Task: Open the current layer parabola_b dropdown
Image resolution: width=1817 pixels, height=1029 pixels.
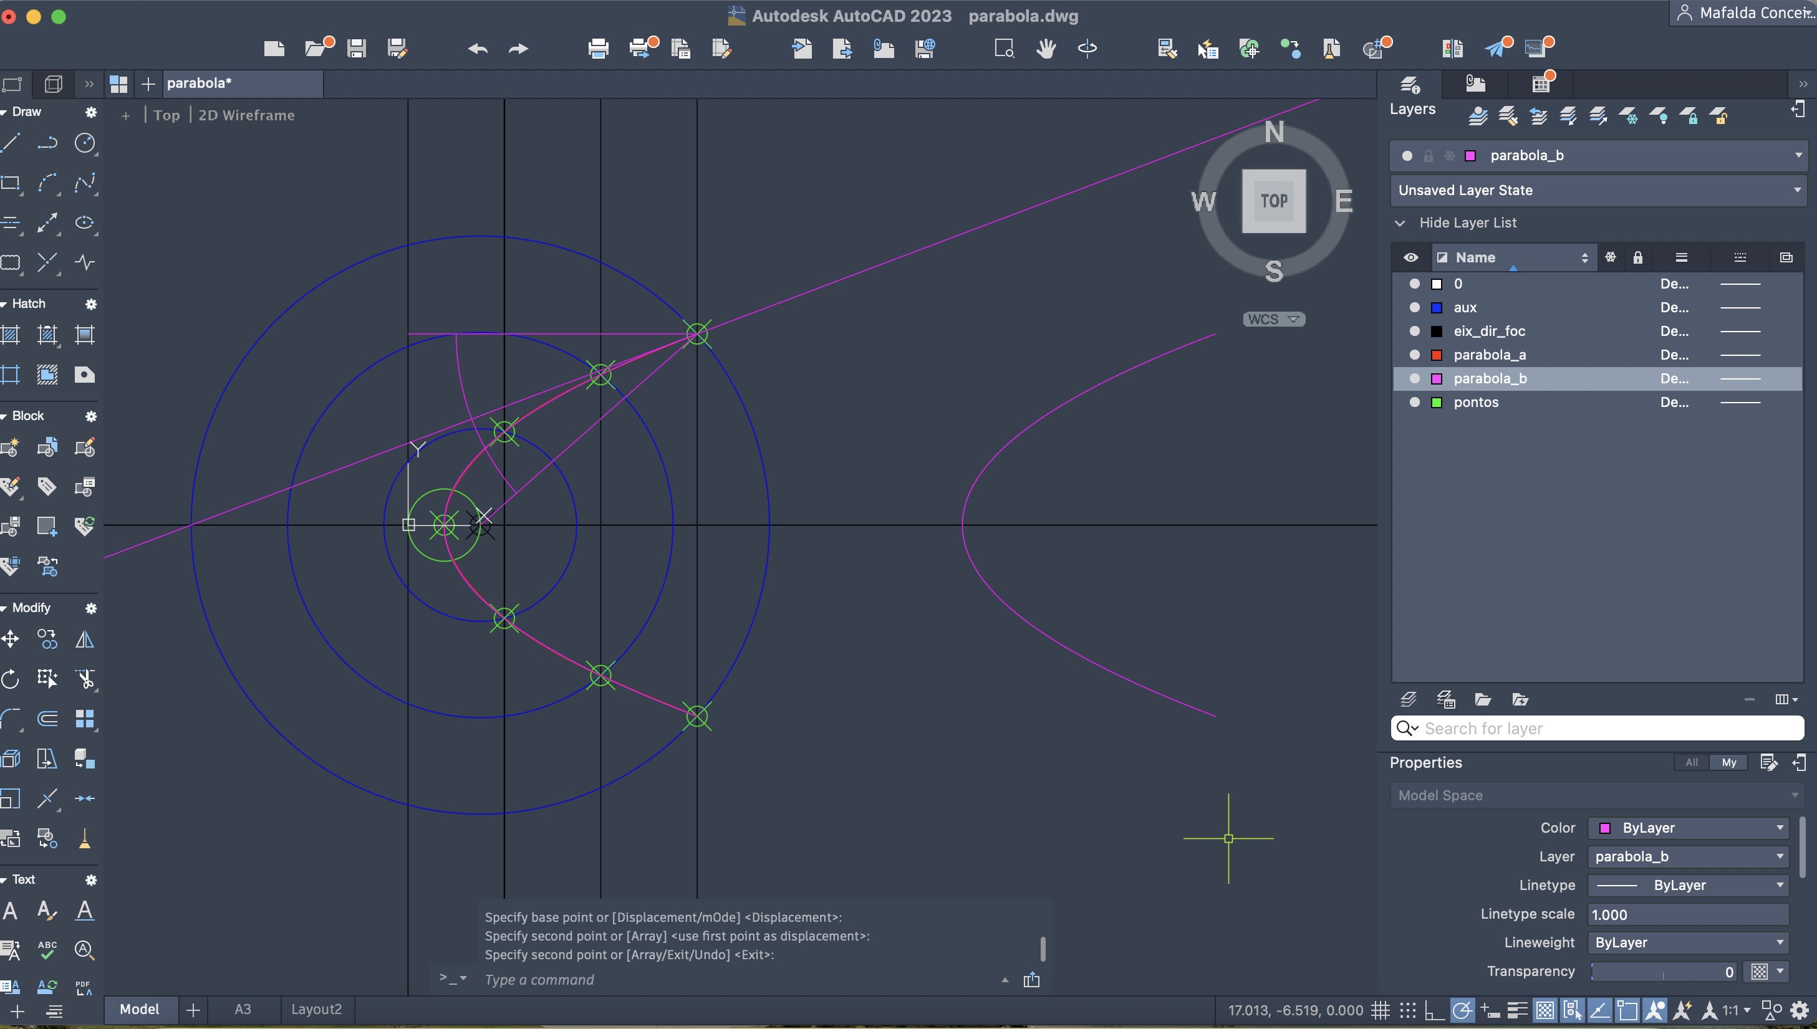Action: click(x=1798, y=155)
